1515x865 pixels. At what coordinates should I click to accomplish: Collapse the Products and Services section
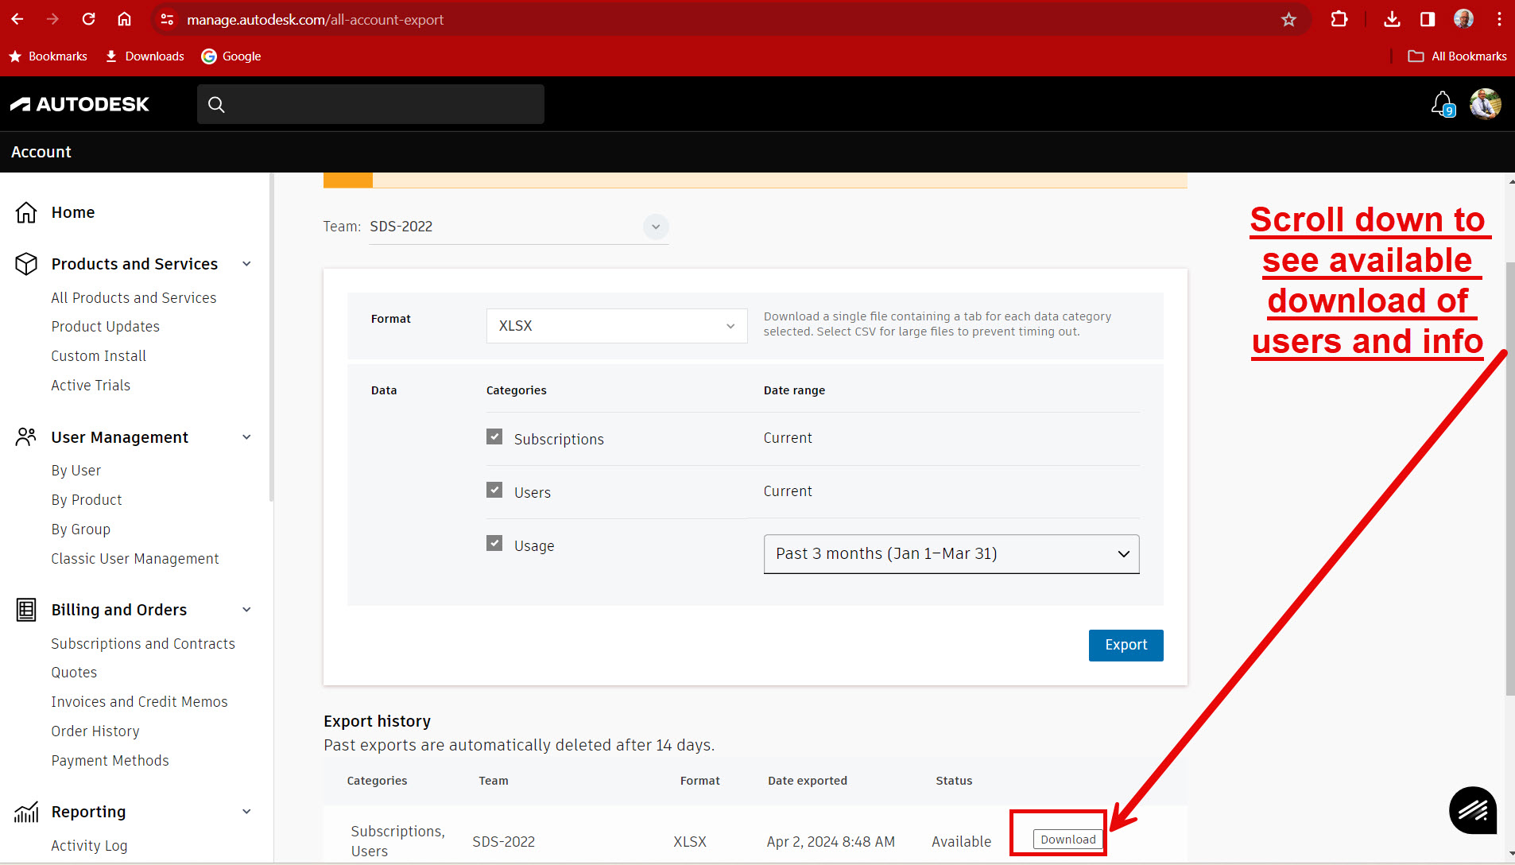pos(246,264)
